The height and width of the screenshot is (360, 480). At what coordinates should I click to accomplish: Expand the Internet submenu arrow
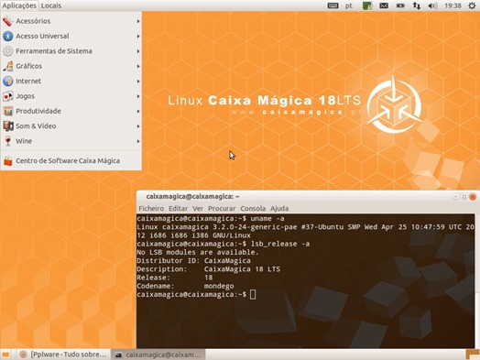tap(138, 82)
